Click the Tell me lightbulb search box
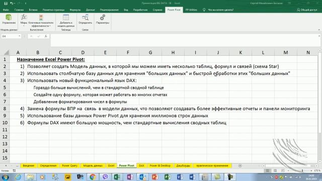Image resolution: width=322 pixels, height=181 pixels. pyautogui.click(x=218, y=10)
